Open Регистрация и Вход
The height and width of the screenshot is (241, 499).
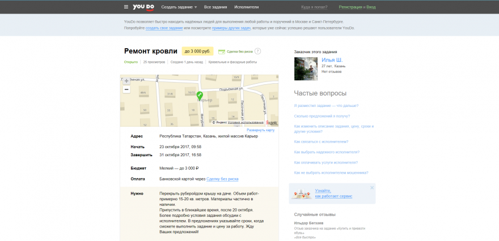click(357, 7)
